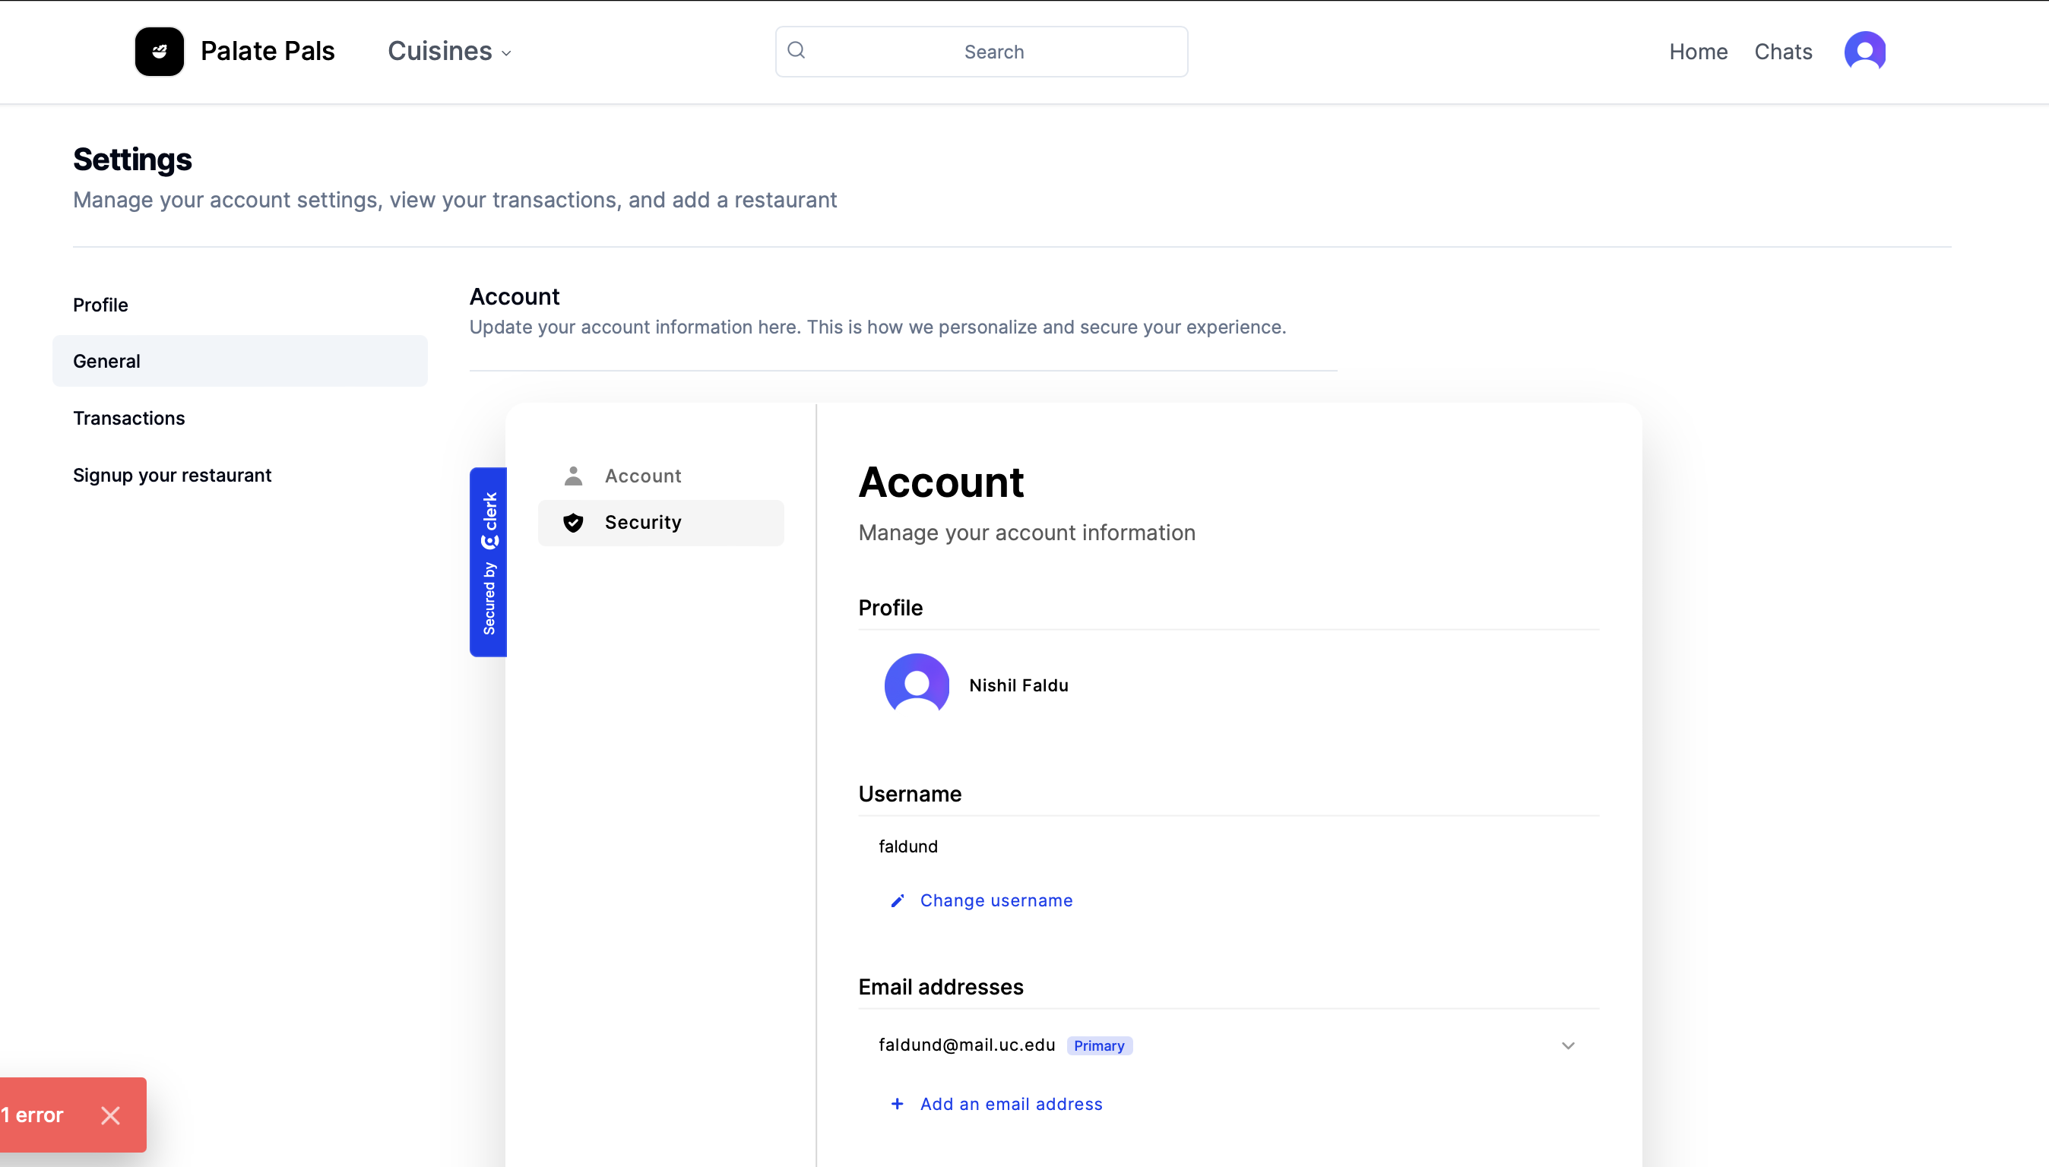Expand the faldund@mail.uc.edu email row
This screenshot has height=1167, width=2049.
pos(1567,1045)
